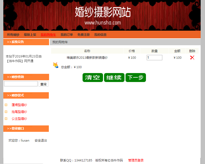This screenshot has height=164, width=205.
Task: Click the 联系QQ：1344127185 footer text
Action: tap(76, 160)
